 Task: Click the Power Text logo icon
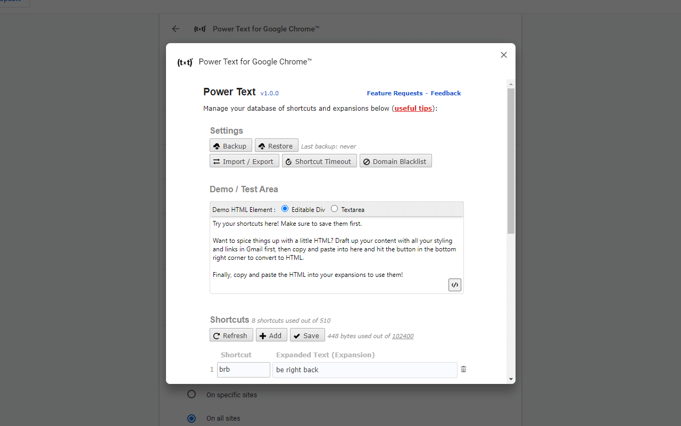pyautogui.click(x=185, y=62)
